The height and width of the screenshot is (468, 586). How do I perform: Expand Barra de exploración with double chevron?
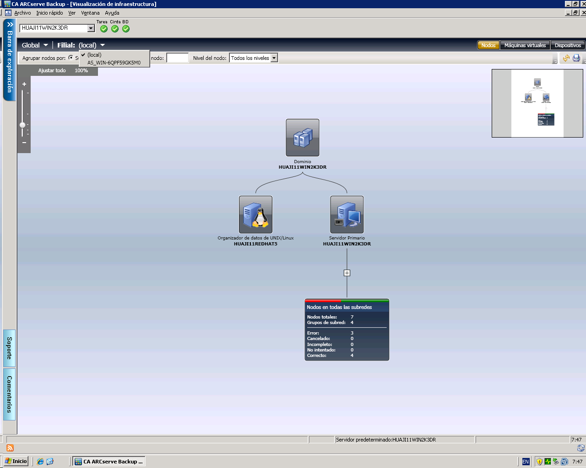coord(10,24)
